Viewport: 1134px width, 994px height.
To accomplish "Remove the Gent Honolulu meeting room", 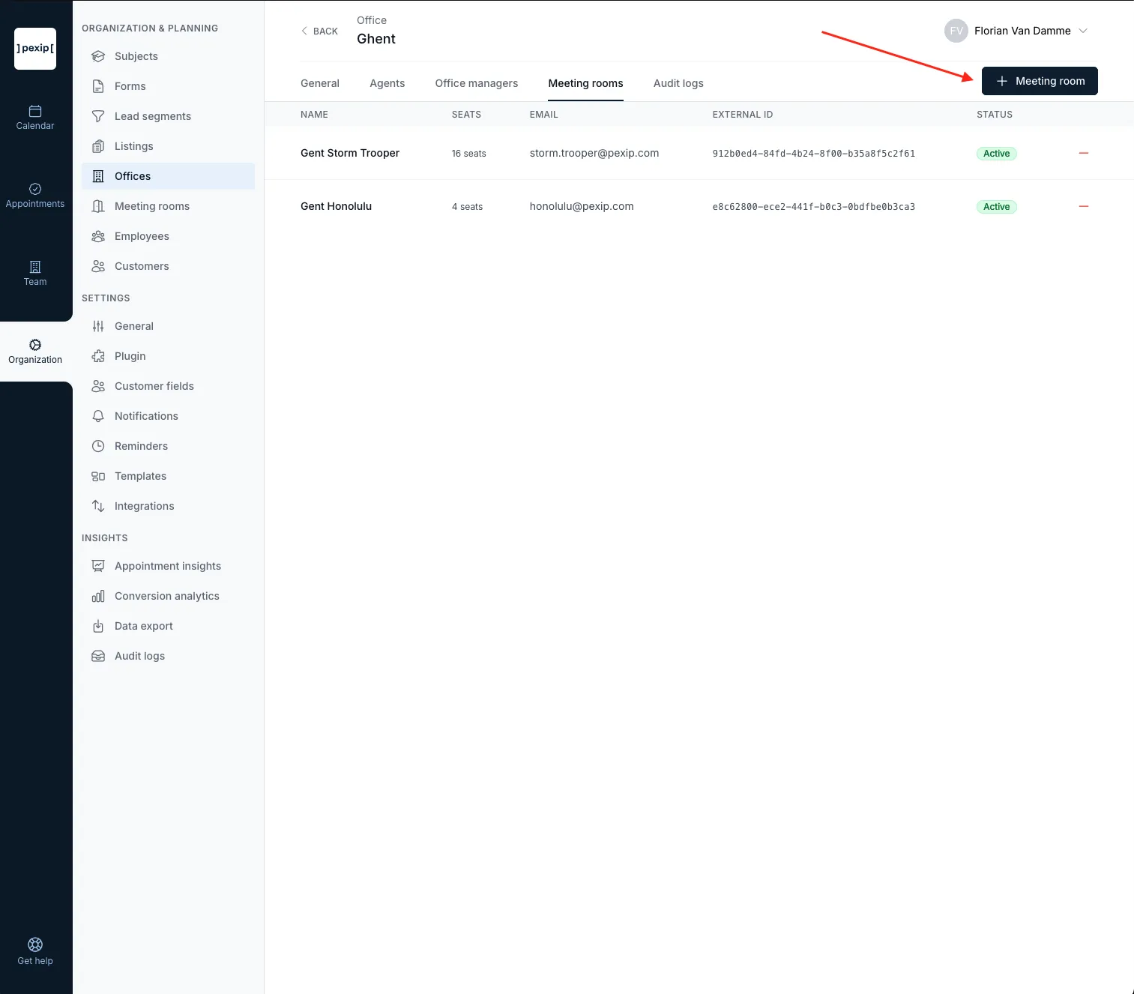I will point(1083,206).
